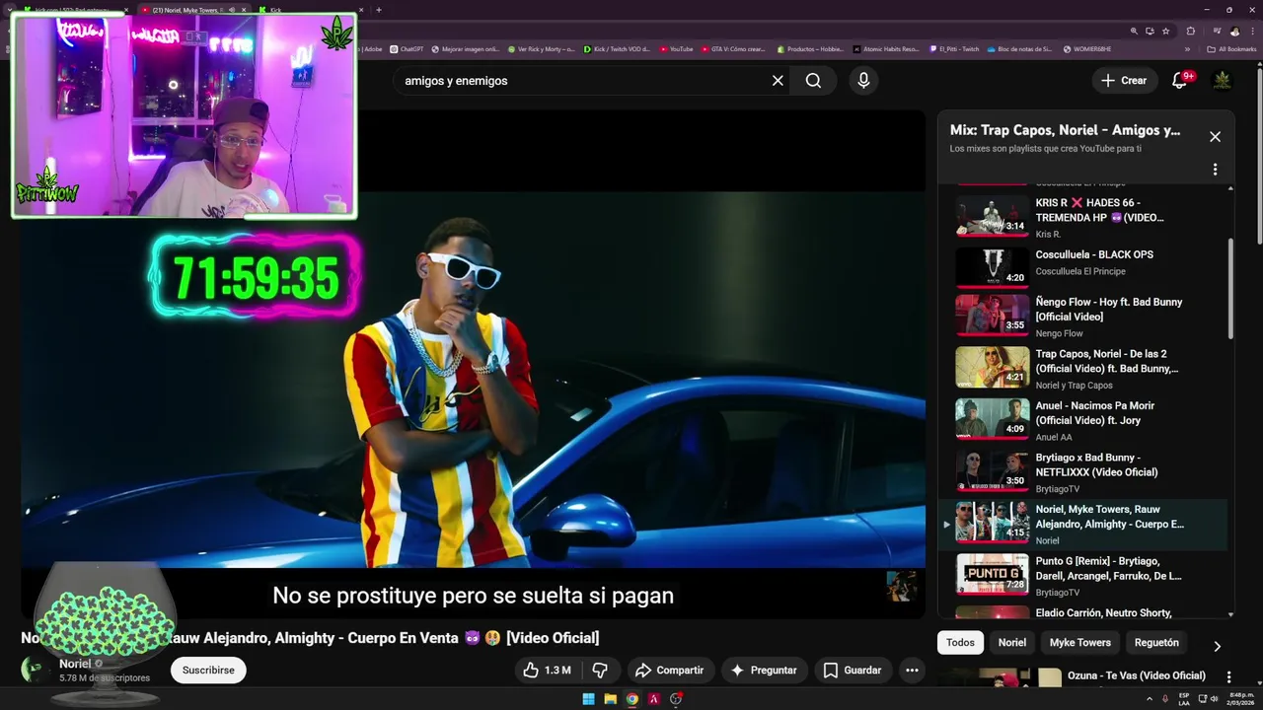Screen dimensions: 1263x710
Task: Click the taskbar microphone tray icon
Action: [1165, 699]
